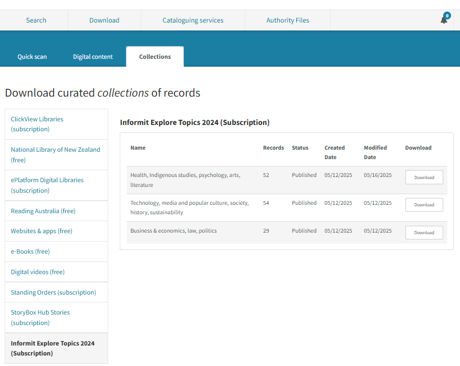Download the Business & economics, law, politics records
Screen dimensions: 460x366
pyautogui.click(x=424, y=233)
